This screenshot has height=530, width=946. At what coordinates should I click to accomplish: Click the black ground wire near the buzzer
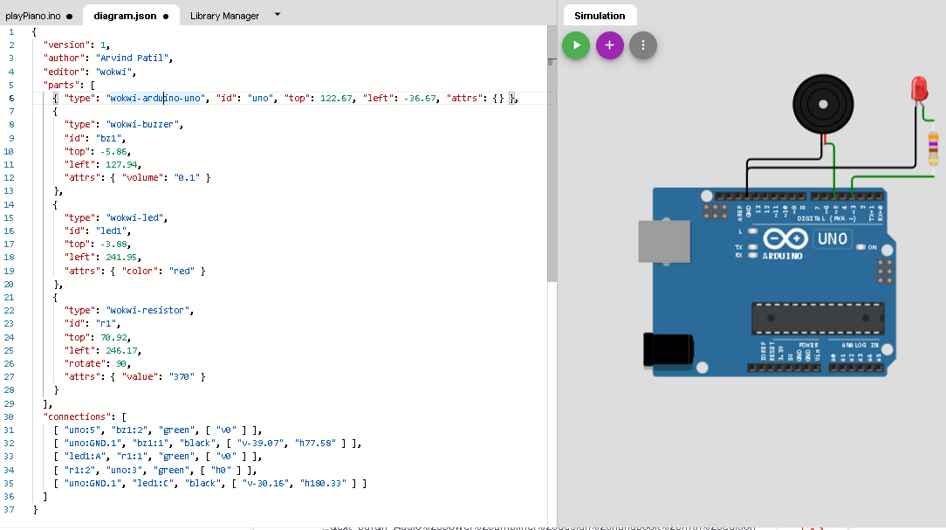[x=785, y=160]
